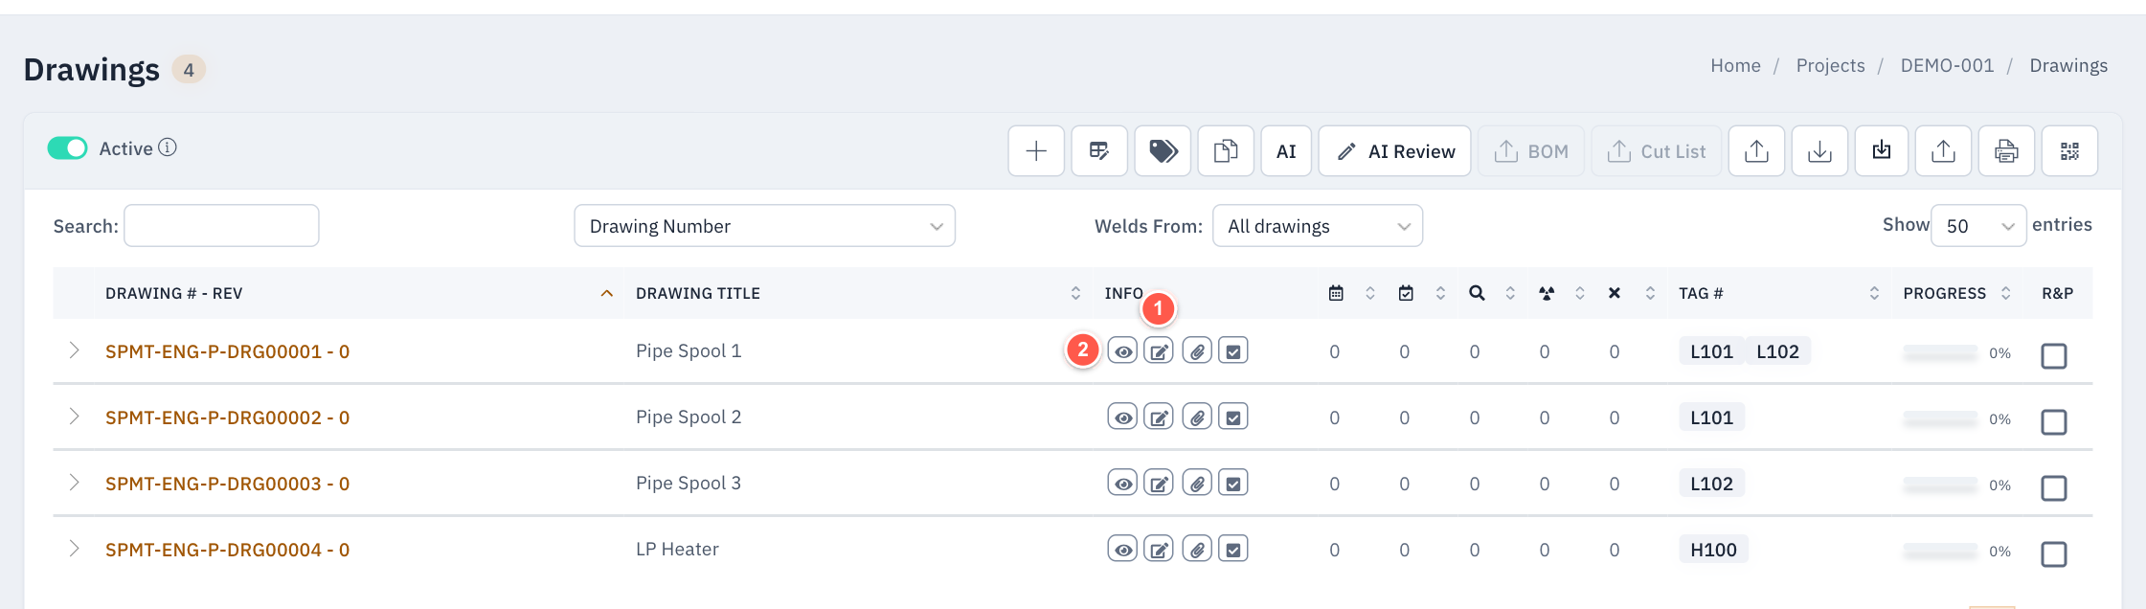Click the copy documents toolbar icon
The height and width of the screenshot is (609, 2146).
click(1226, 151)
